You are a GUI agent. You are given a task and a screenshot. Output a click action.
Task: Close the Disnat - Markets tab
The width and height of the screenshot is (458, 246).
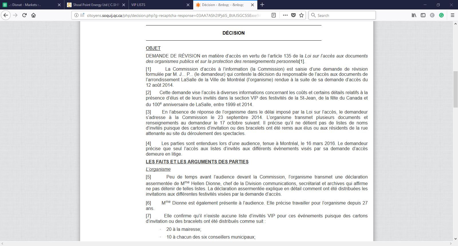coord(59,5)
